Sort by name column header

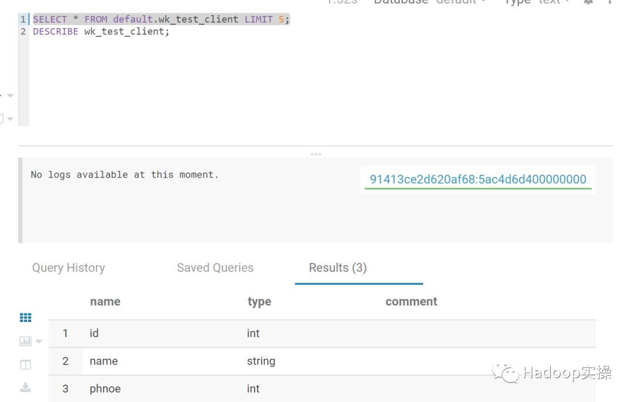point(105,302)
